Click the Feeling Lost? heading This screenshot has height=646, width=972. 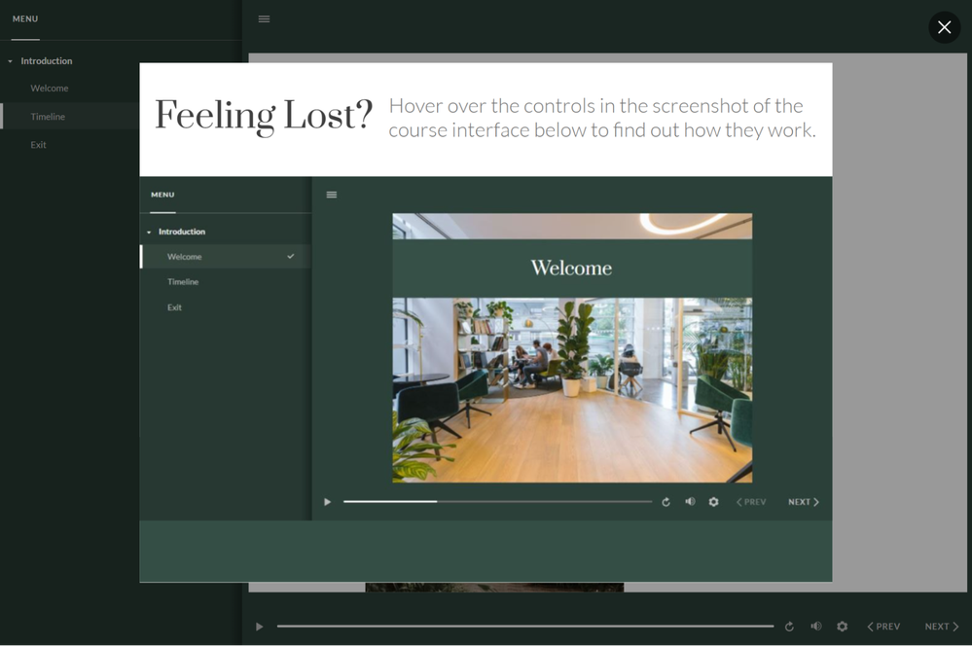(x=264, y=116)
